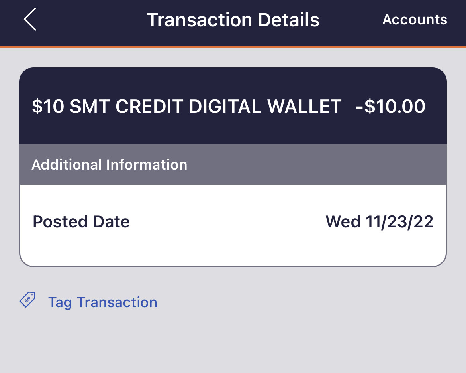The width and height of the screenshot is (466, 373).
Task: Click the word WALLET in the transaction name
Action: pos(304,107)
